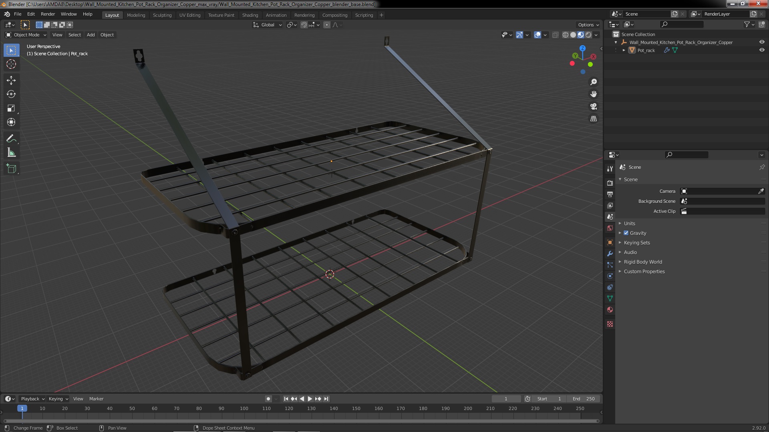The height and width of the screenshot is (432, 769).
Task: Toggle auto keying record button
Action: click(268, 399)
